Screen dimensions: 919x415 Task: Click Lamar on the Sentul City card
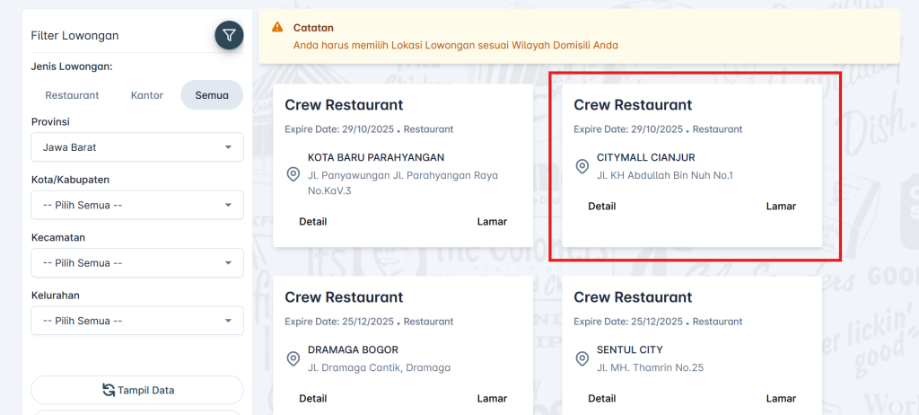click(781, 399)
